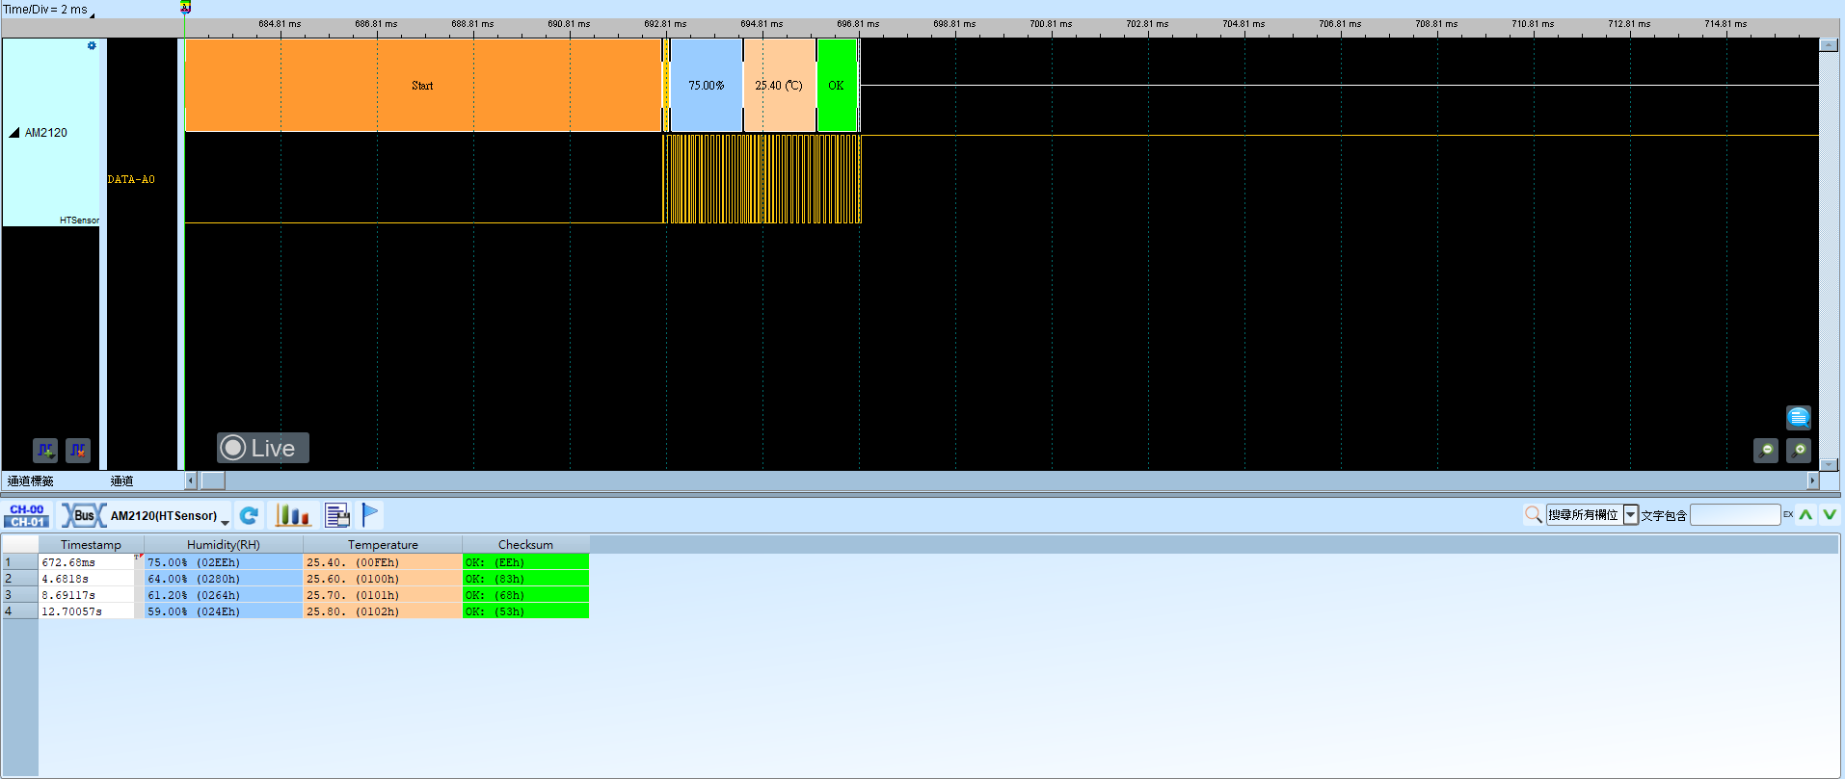1845x779 pixels.
Task: Click the Bus decode icon
Action: coord(84,515)
